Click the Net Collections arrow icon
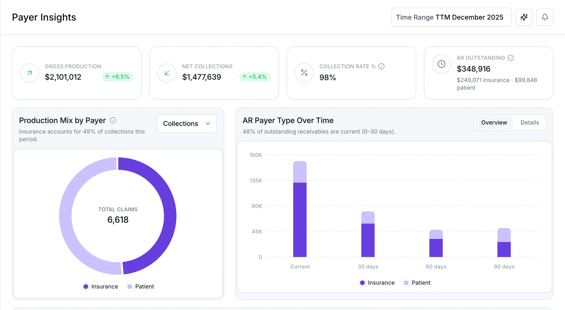565x310 pixels. coord(167,73)
